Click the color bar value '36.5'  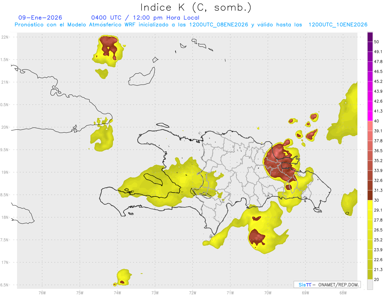click(x=378, y=151)
